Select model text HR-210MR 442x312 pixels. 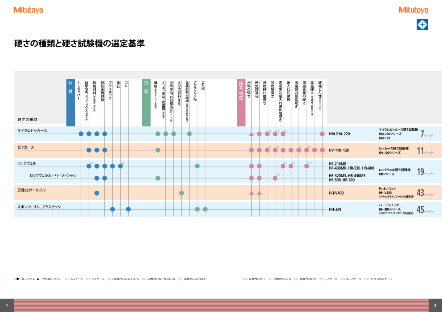point(337,164)
